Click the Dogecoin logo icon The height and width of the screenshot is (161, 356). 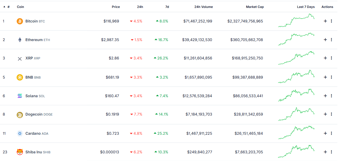point(20,114)
